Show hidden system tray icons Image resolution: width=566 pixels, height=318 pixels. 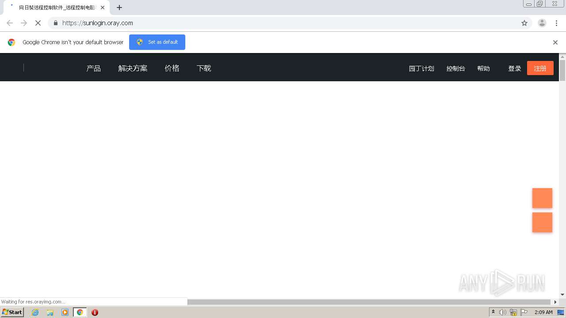(493, 312)
